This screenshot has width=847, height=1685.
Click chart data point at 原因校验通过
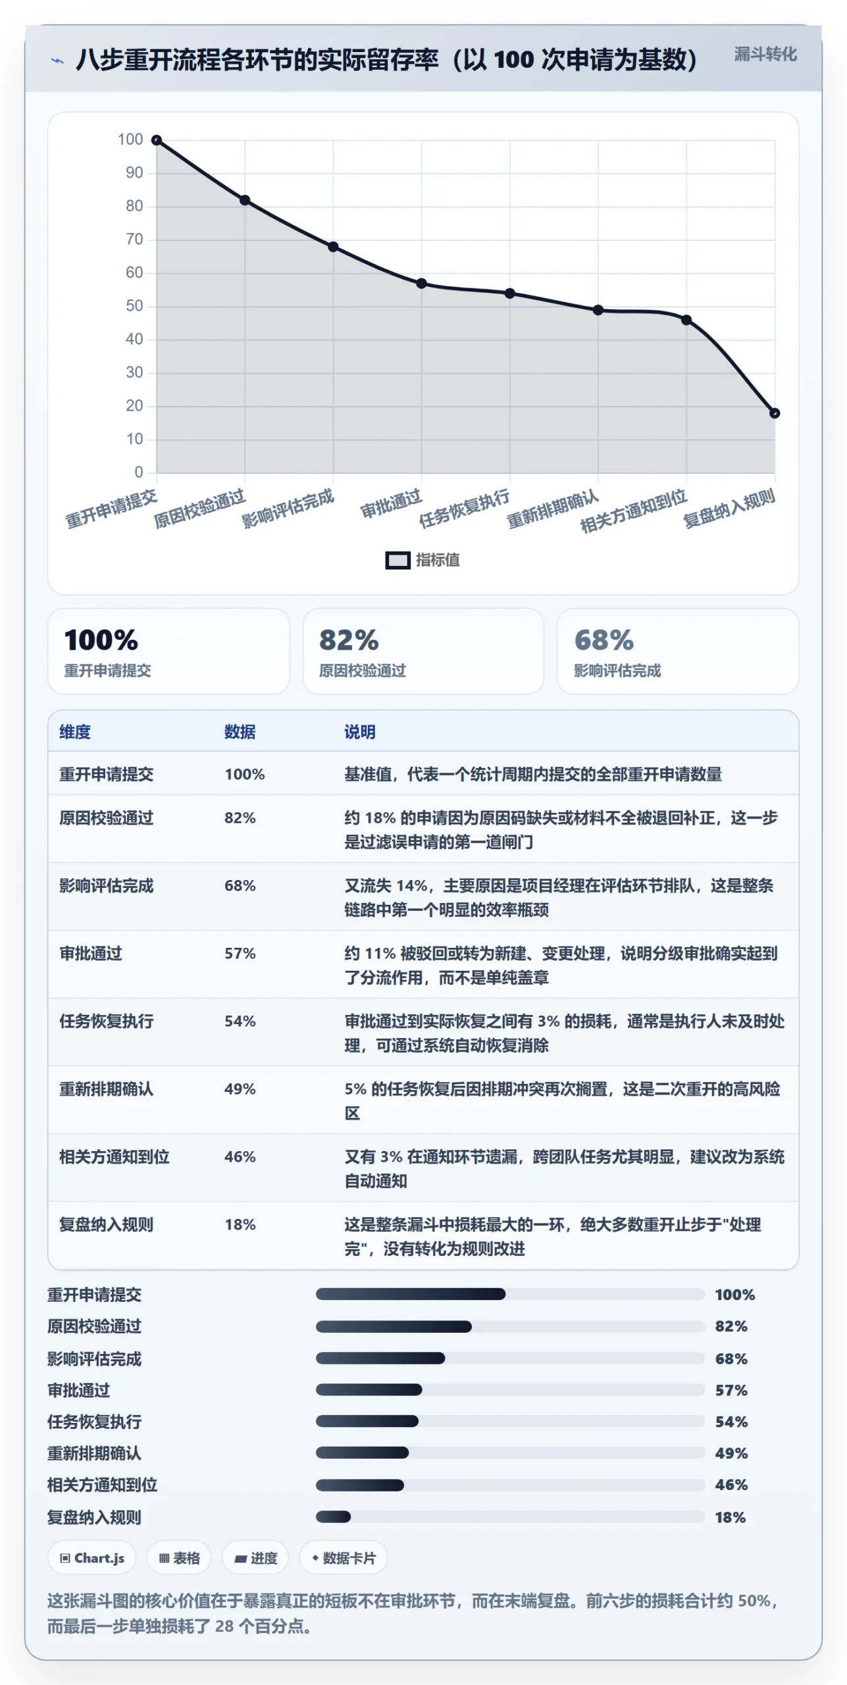(x=245, y=200)
